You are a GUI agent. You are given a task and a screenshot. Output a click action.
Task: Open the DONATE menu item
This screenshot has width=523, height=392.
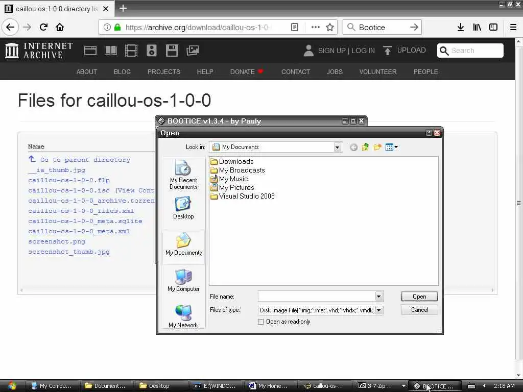coord(247,71)
